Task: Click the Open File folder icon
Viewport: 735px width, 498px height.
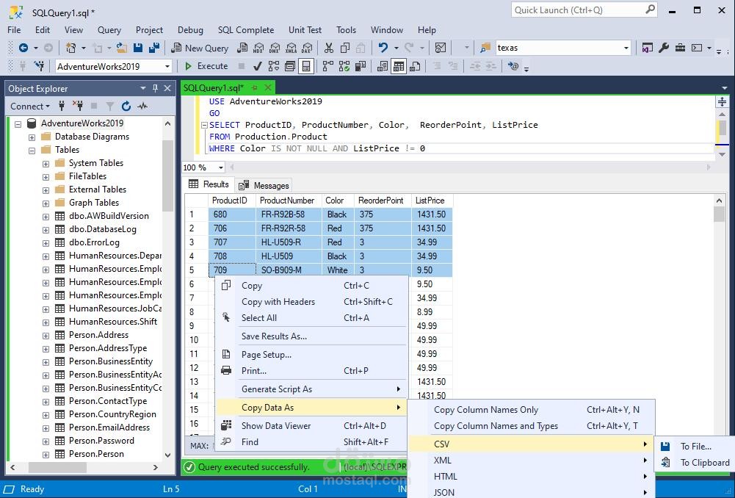Action: [x=121, y=48]
